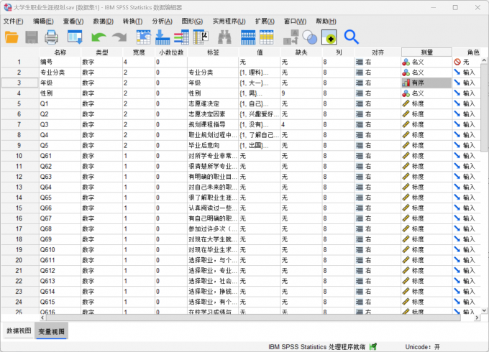
Task: Open the 数据(D) menu
Action: pos(104,21)
